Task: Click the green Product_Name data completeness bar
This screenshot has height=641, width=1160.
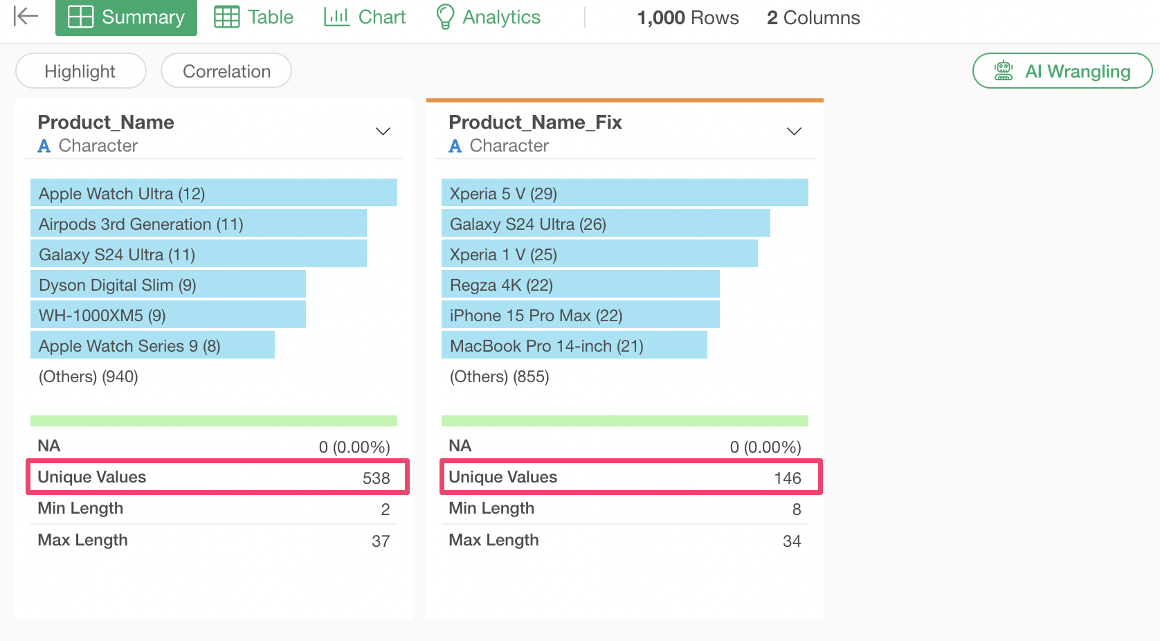Action: click(213, 421)
